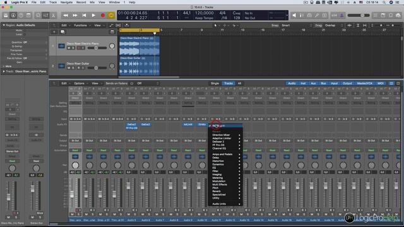Click the duplicate track button
Viewport: 404px width, 227px height.
62,32
